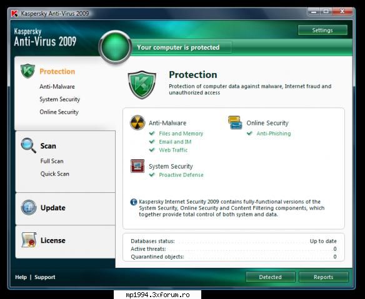Image resolution: width=365 pixels, height=299 pixels.
Task: Click the 'Active threats:' label
Action: point(148,249)
